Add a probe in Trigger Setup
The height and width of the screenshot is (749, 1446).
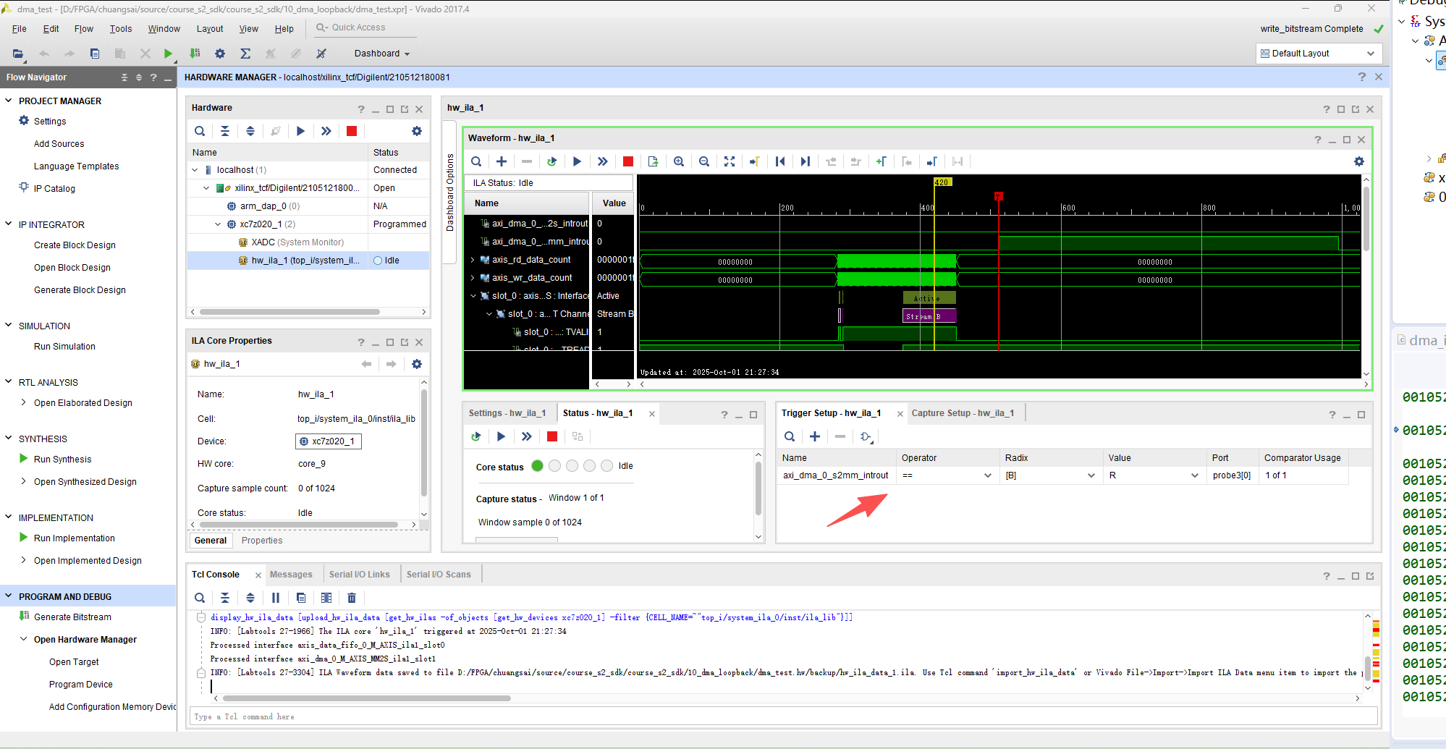click(815, 436)
